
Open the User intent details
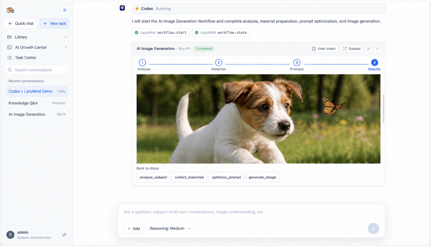point(324,49)
